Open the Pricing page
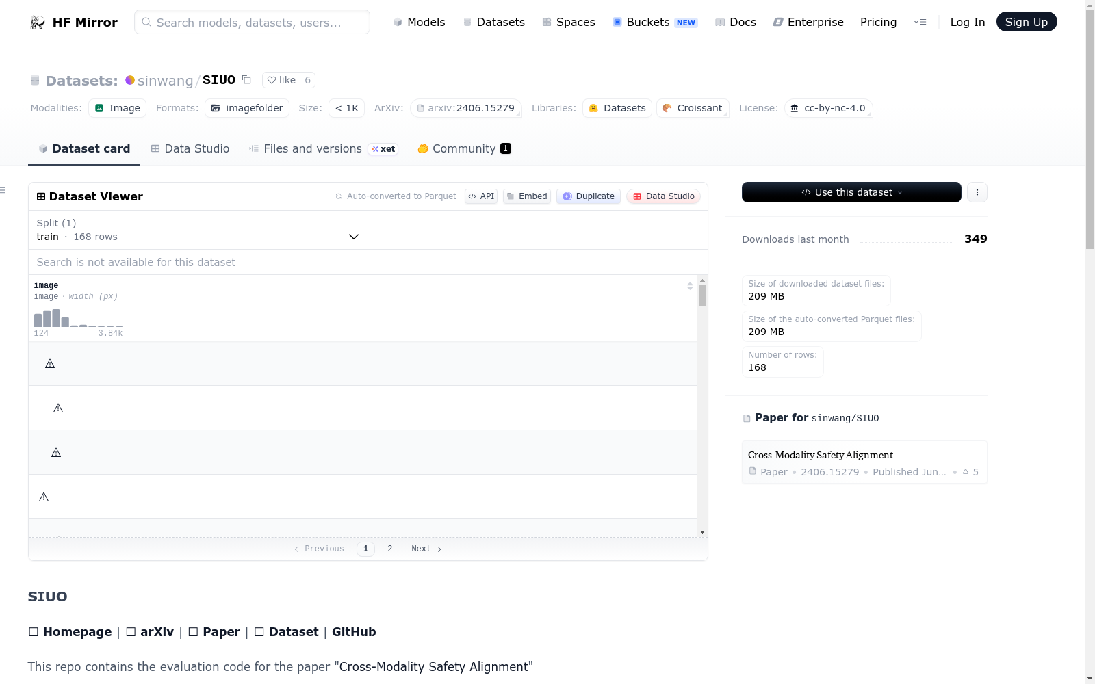The width and height of the screenshot is (1095, 684). point(878,22)
